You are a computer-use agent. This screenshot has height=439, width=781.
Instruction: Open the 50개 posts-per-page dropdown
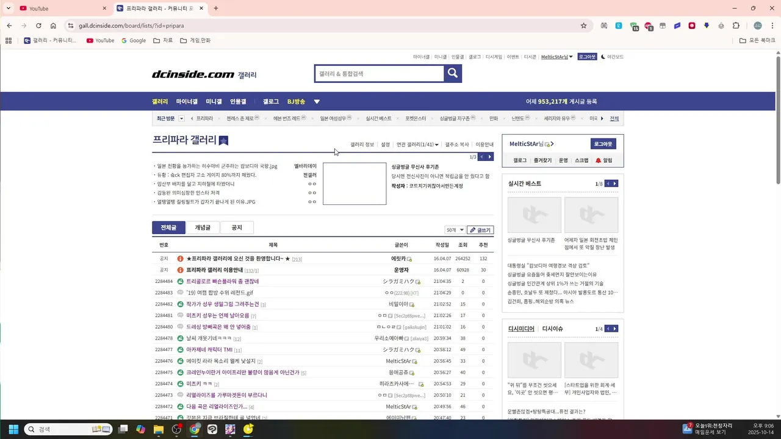[455, 230]
